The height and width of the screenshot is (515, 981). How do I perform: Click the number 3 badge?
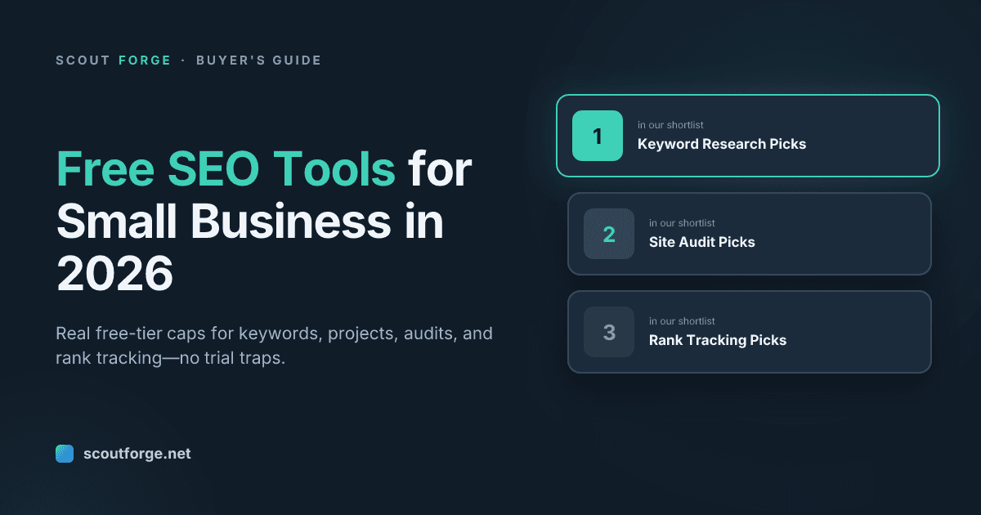click(609, 332)
